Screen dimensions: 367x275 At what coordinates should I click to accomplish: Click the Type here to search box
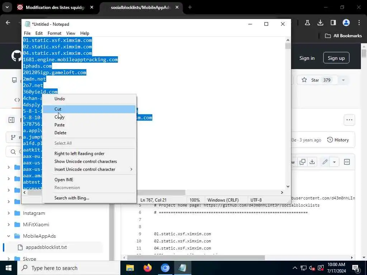pyautogui.click(x=69, y=268)
